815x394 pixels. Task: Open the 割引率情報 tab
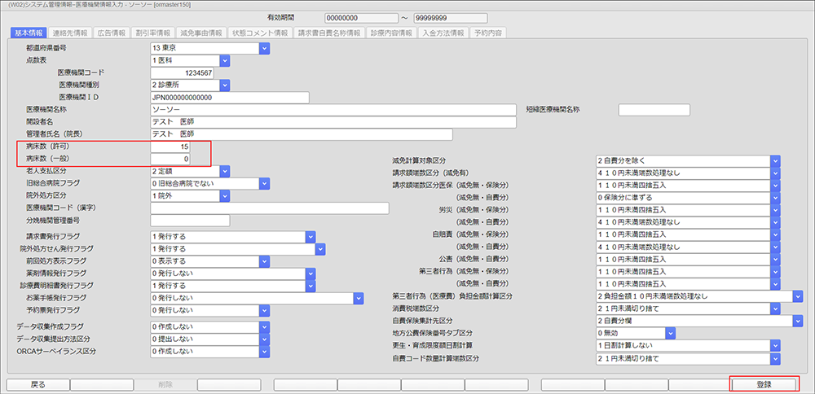153,33
